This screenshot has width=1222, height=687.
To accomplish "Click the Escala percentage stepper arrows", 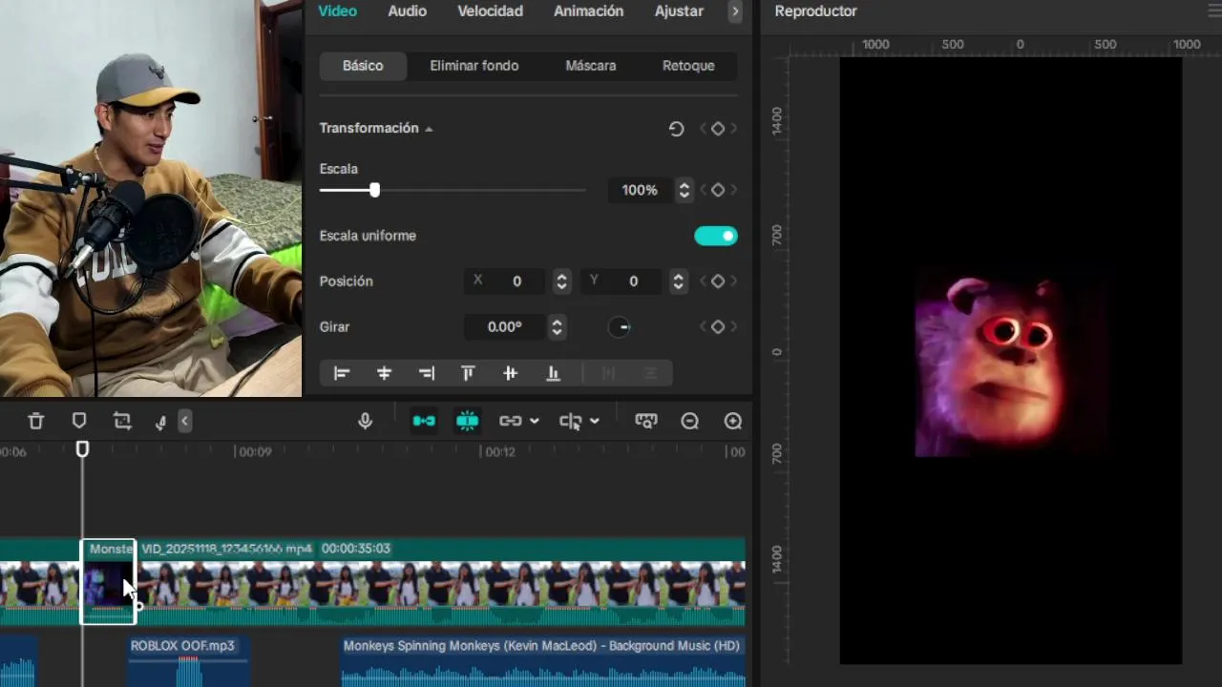I will point(684,190).
